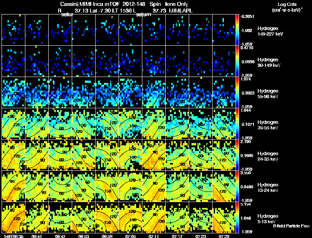Open the 24-35 keV image at 07:11
Image resolution: width=312 pixels, height=238 pixels.
[x=154, y=155]
